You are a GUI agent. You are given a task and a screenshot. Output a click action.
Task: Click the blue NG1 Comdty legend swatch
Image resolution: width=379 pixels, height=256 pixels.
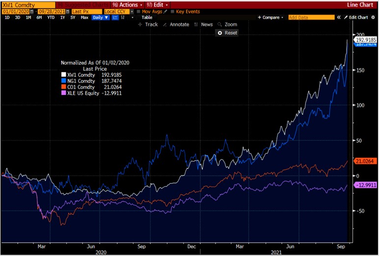(x=63, y=81)
